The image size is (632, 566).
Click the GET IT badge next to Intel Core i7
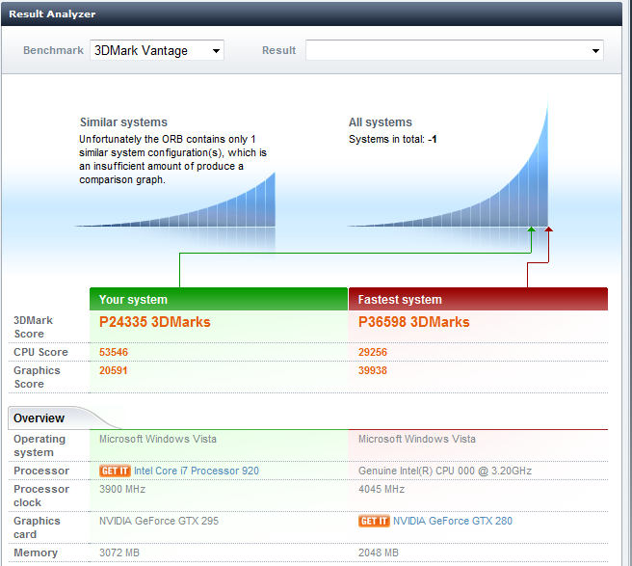click(x=115, y=471)
